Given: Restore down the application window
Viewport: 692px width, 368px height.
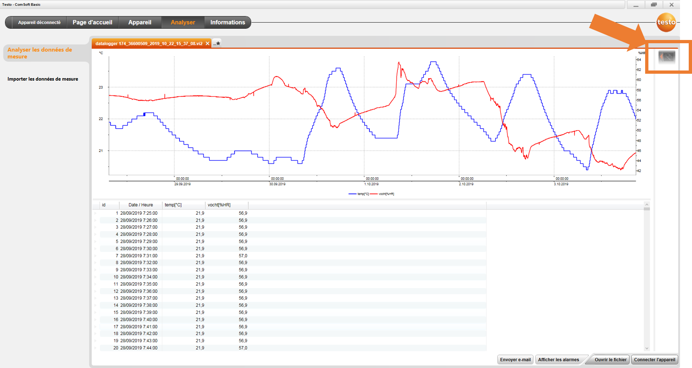Looking at the screenshot, I should click(x=653, y=5).
